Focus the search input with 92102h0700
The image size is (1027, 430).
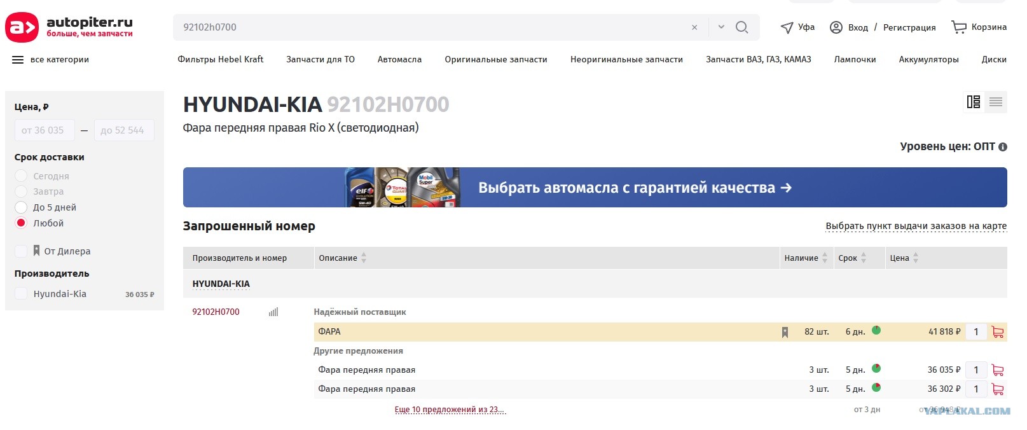coord(432,27)
